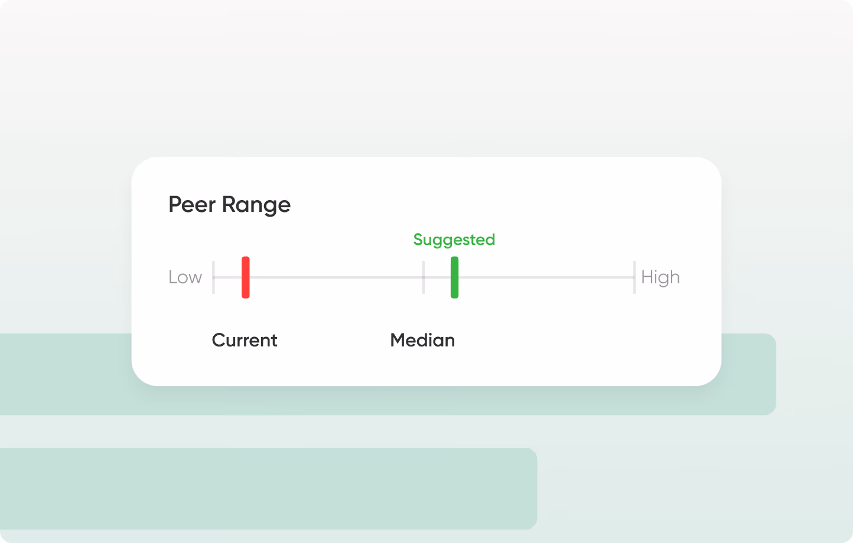Click the Low label text
Screen dimensions: 853x543
185,277
